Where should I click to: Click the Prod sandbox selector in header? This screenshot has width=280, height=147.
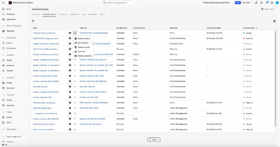[x=243, y=3]
